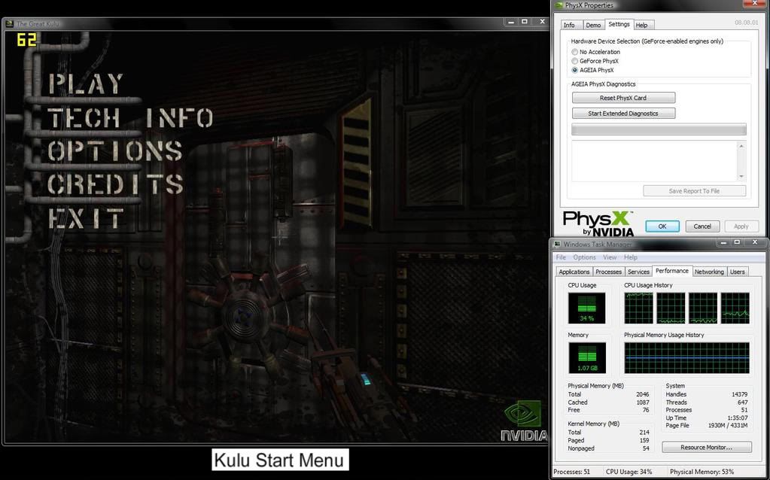The height and width of the screenshot is (480, 770).
Task: Open Resource Monitor from Task Manager
Action: tap(706, 447)
